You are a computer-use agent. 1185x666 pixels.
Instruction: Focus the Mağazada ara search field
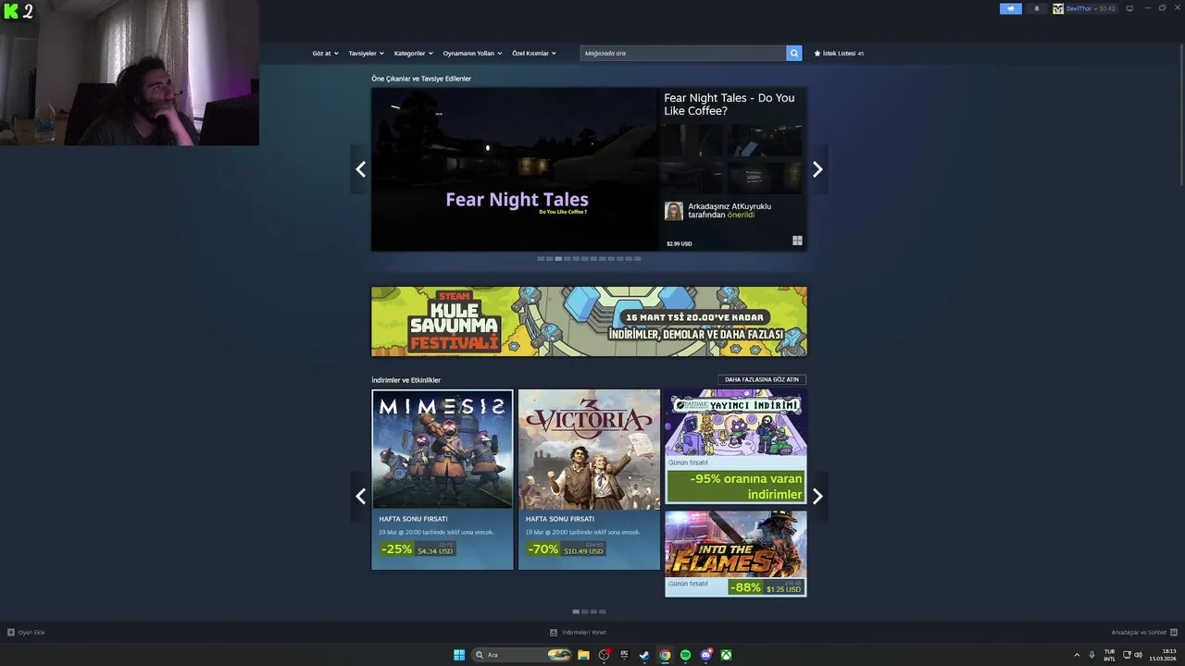[x=683, y=54]
